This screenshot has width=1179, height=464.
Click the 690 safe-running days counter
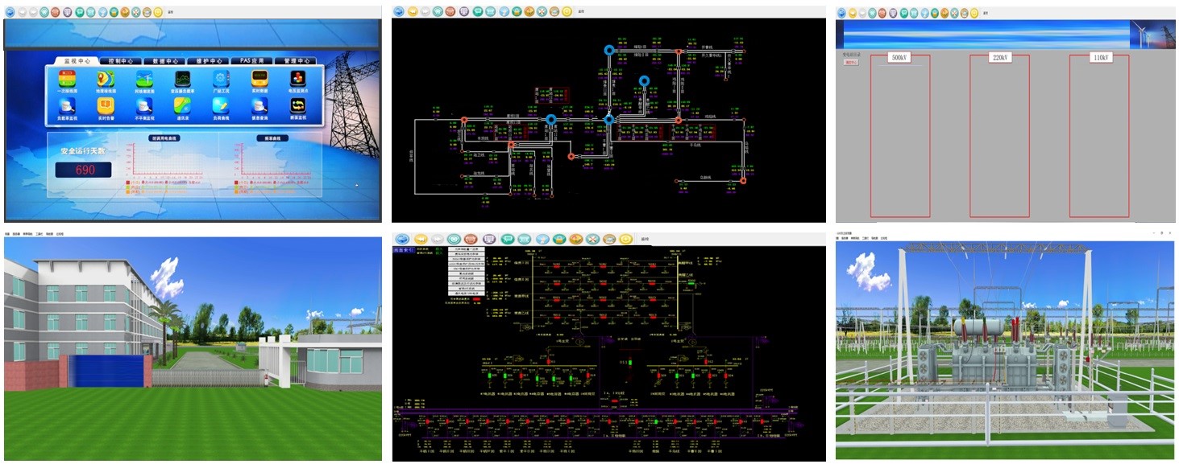point(85,170)
